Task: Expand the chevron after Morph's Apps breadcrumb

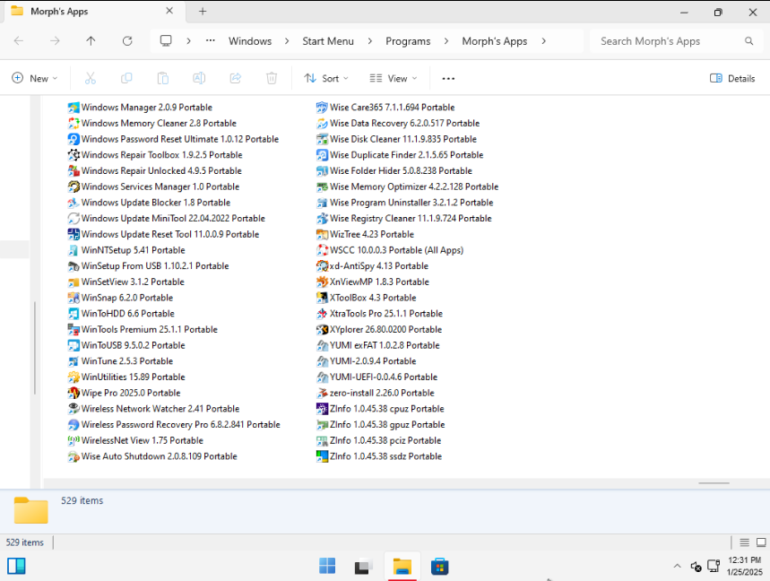Action: coord(543,41)
